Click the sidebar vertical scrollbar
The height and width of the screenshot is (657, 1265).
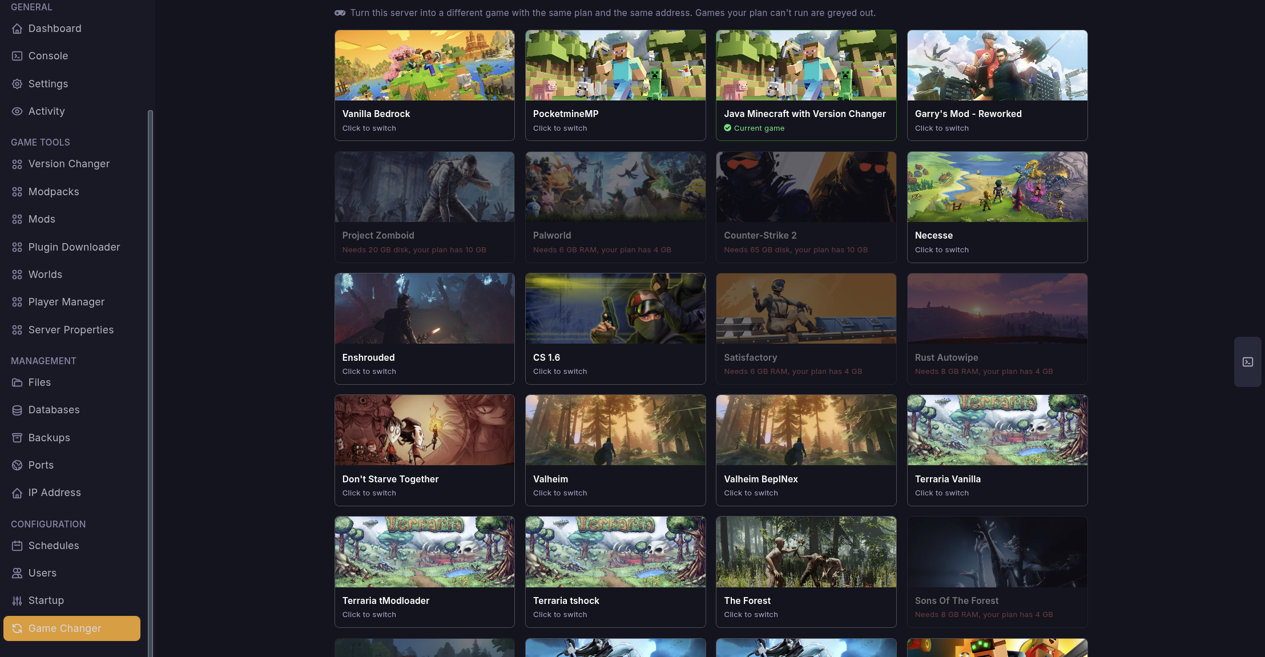point(150,382)
